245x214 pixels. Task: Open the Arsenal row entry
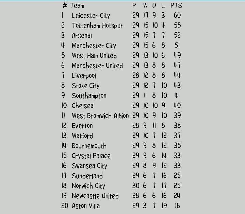82,36
